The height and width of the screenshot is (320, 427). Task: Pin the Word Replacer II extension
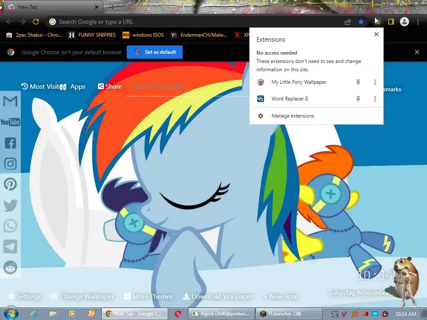(358, 99)
